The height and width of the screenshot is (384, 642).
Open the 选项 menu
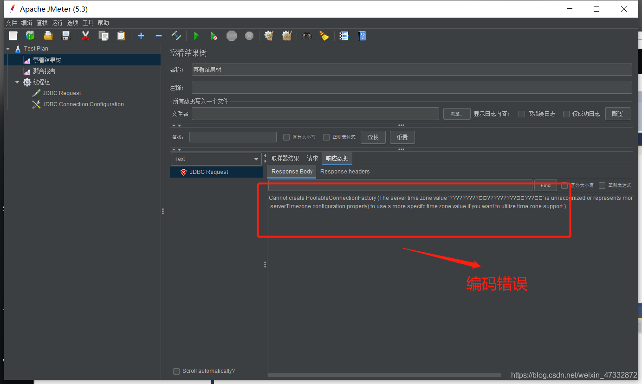pyautogui.click(x=72, y=23)
